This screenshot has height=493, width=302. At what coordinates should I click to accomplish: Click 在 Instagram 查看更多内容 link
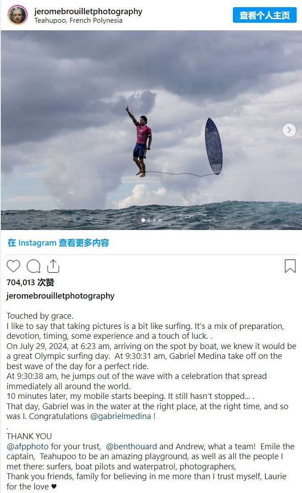click(58, 243)
